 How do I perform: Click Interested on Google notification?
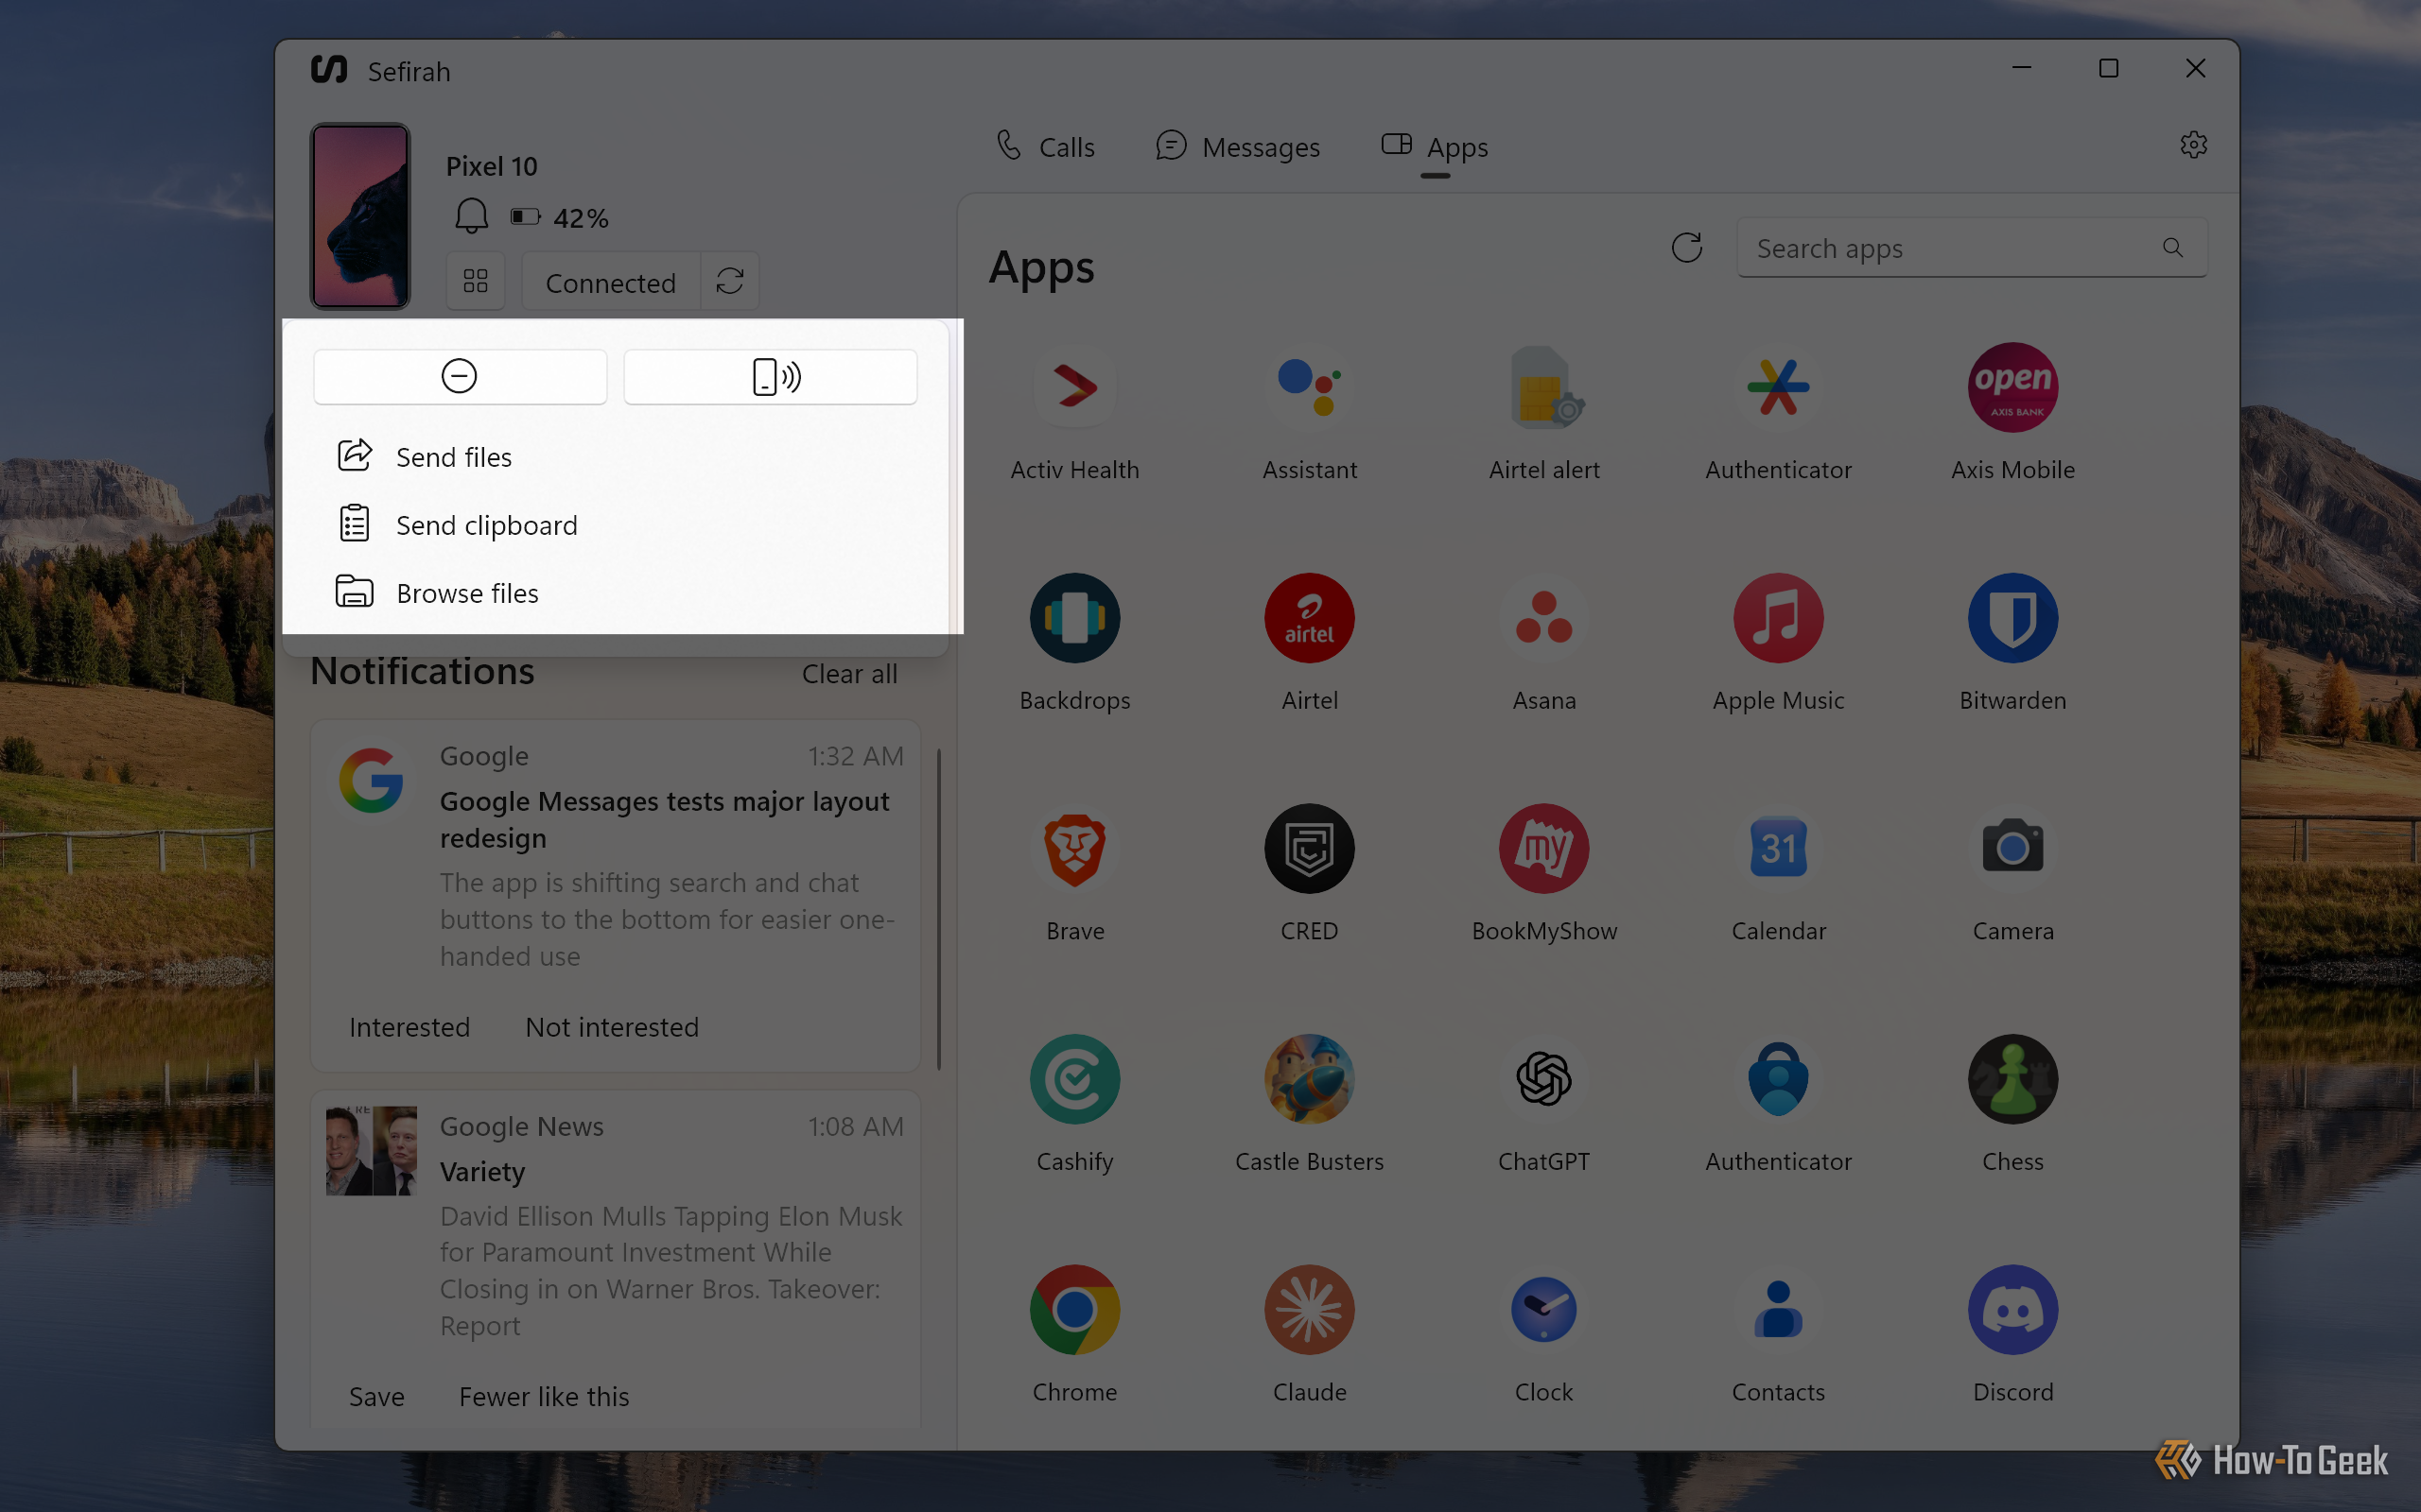[x=409, y=1027]
